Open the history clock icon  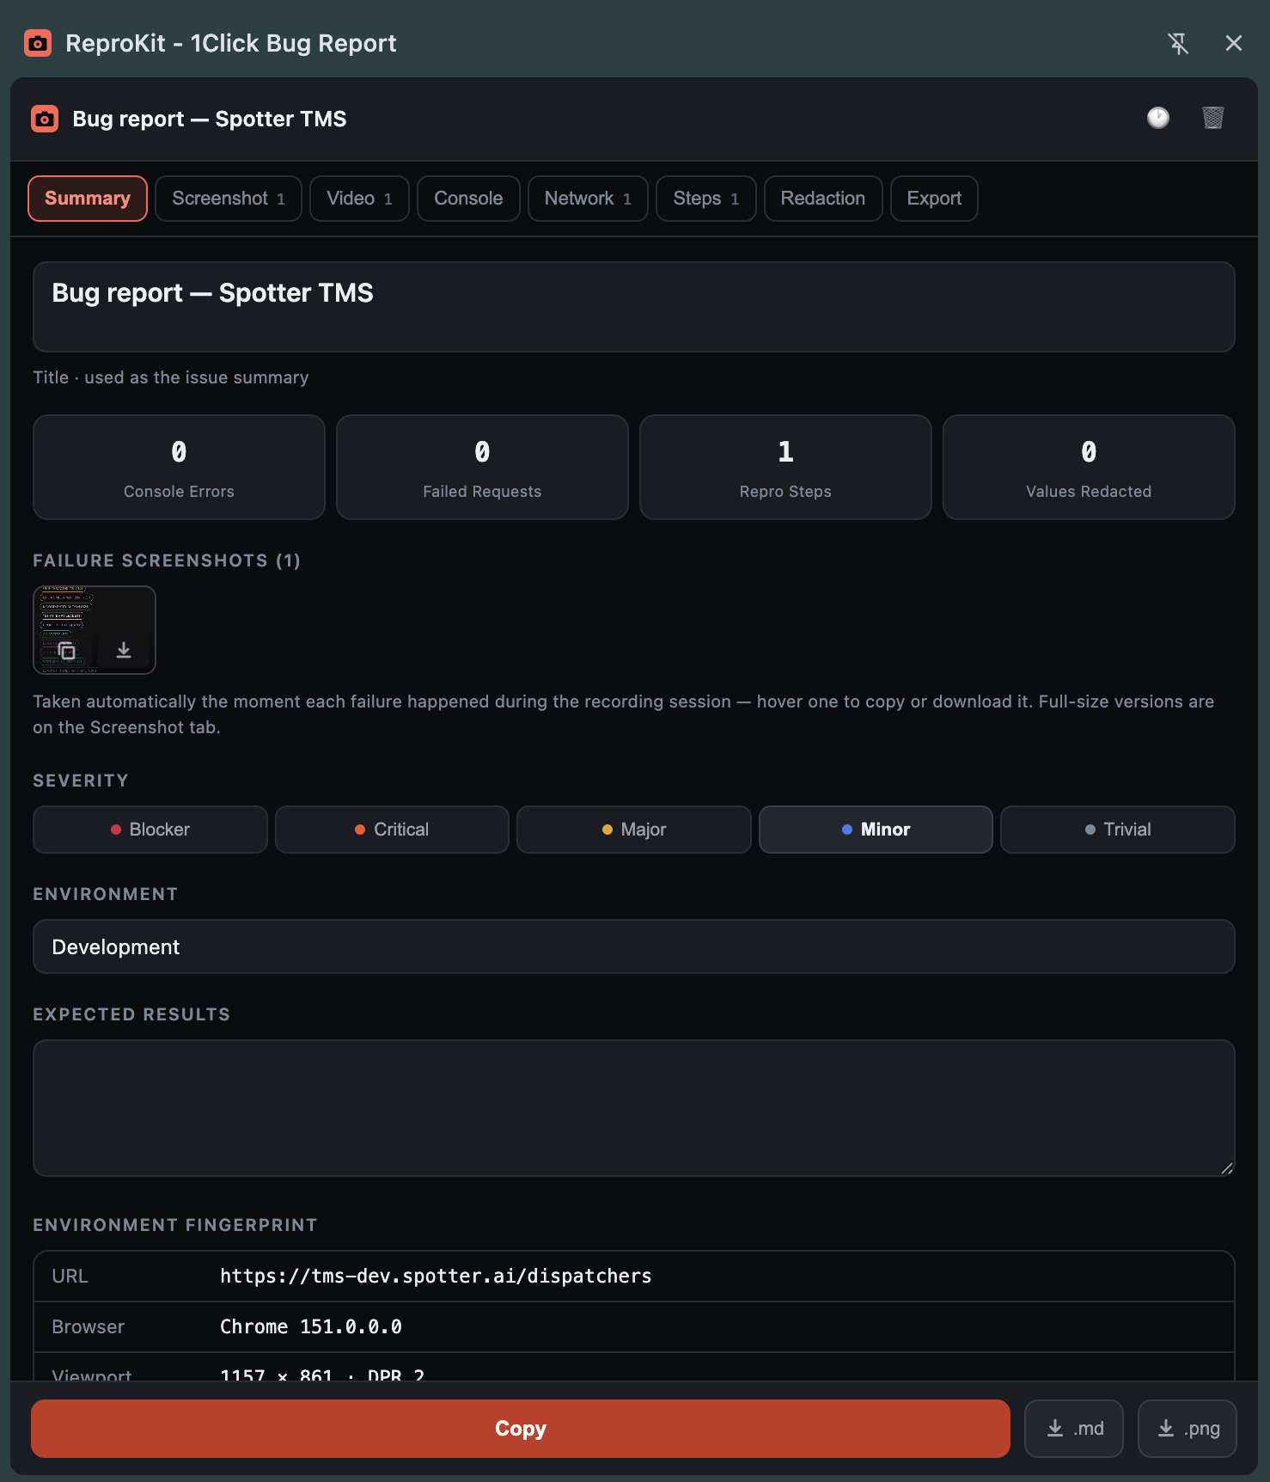(1158, 118)
